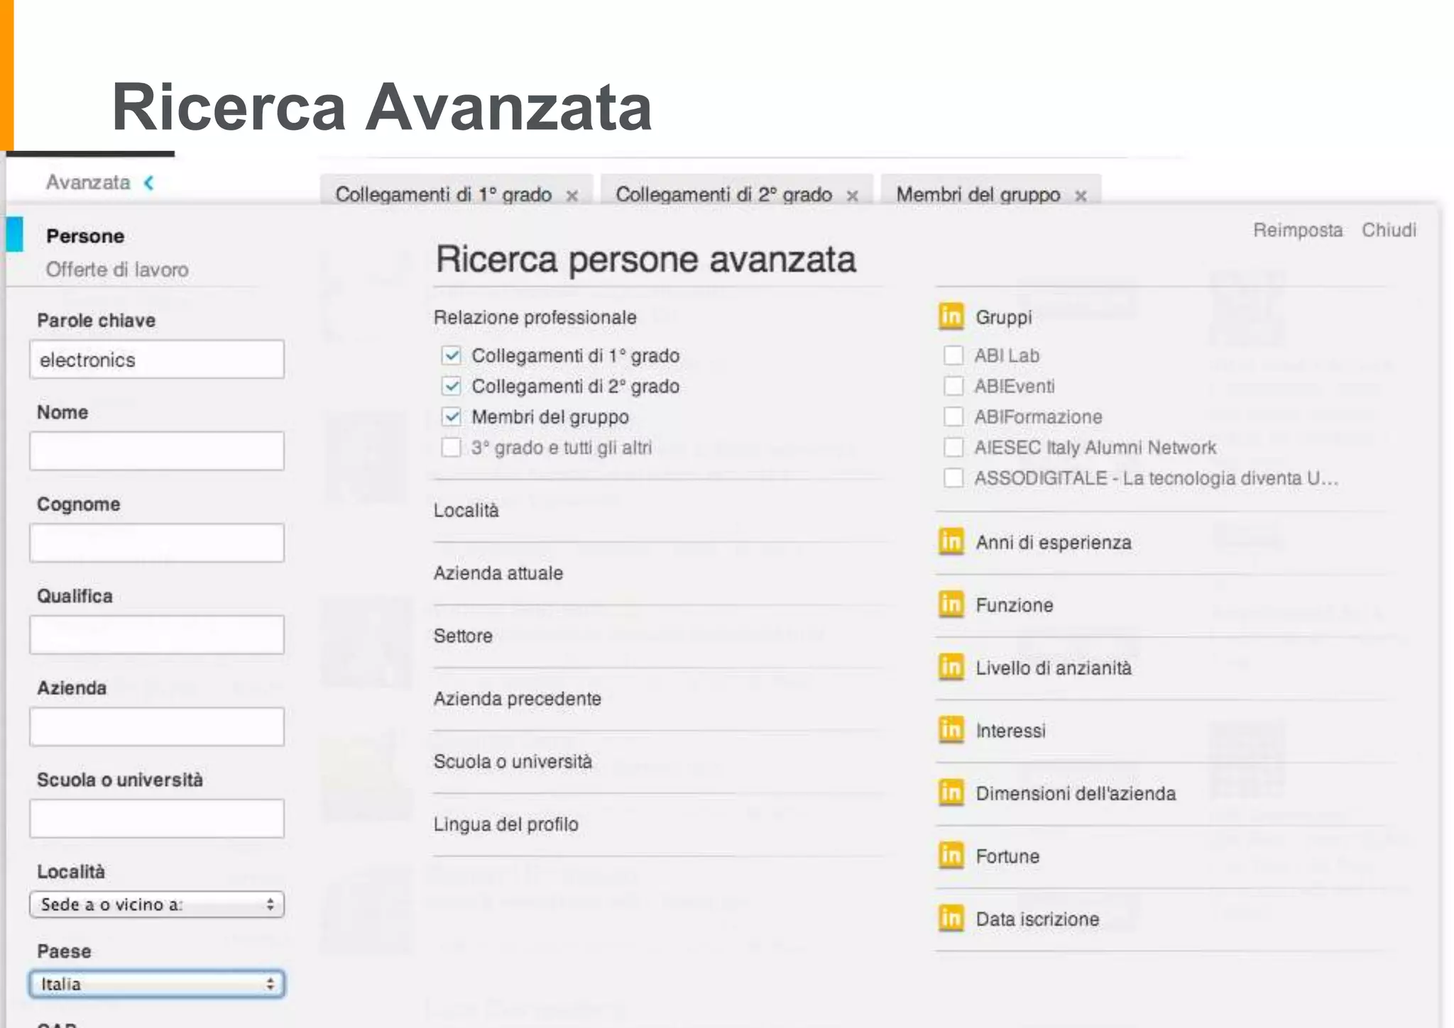Click Reimposta to reset filters

[1298, 230]
